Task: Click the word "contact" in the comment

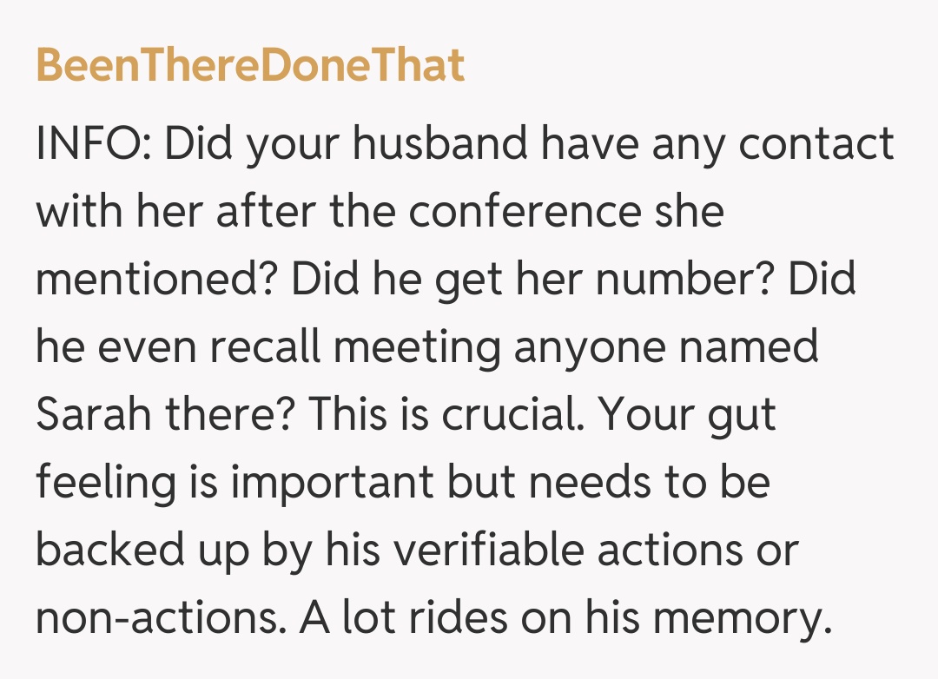Action: pyautogui.click(x=816, y=144)
